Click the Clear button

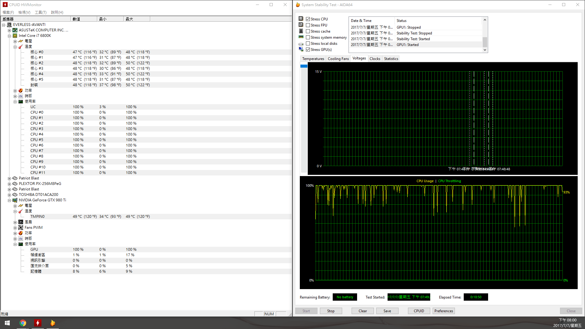(x=363, y=311)
